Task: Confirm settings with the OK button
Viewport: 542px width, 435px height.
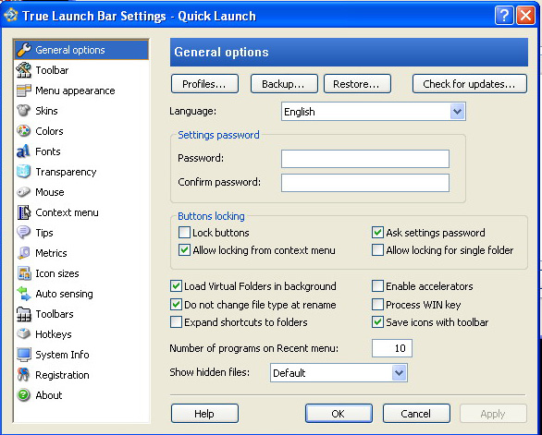Action: pos(339,414)
